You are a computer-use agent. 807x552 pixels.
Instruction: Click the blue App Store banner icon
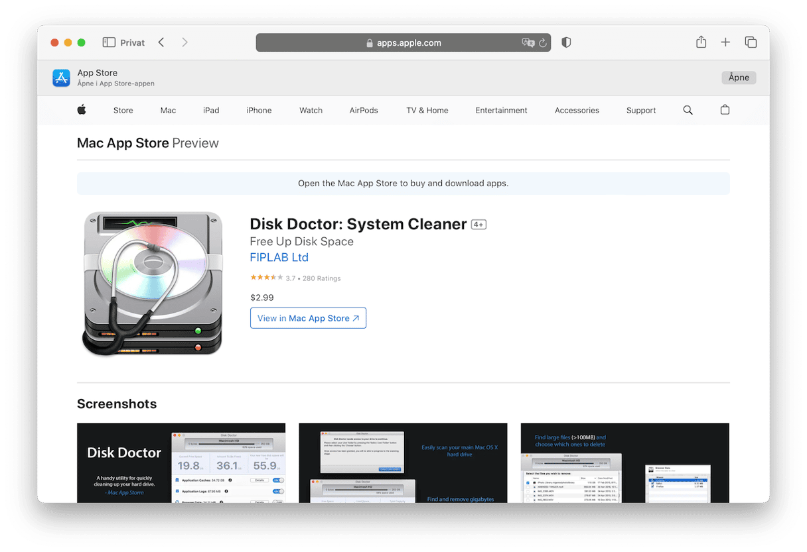coord(62,78)
